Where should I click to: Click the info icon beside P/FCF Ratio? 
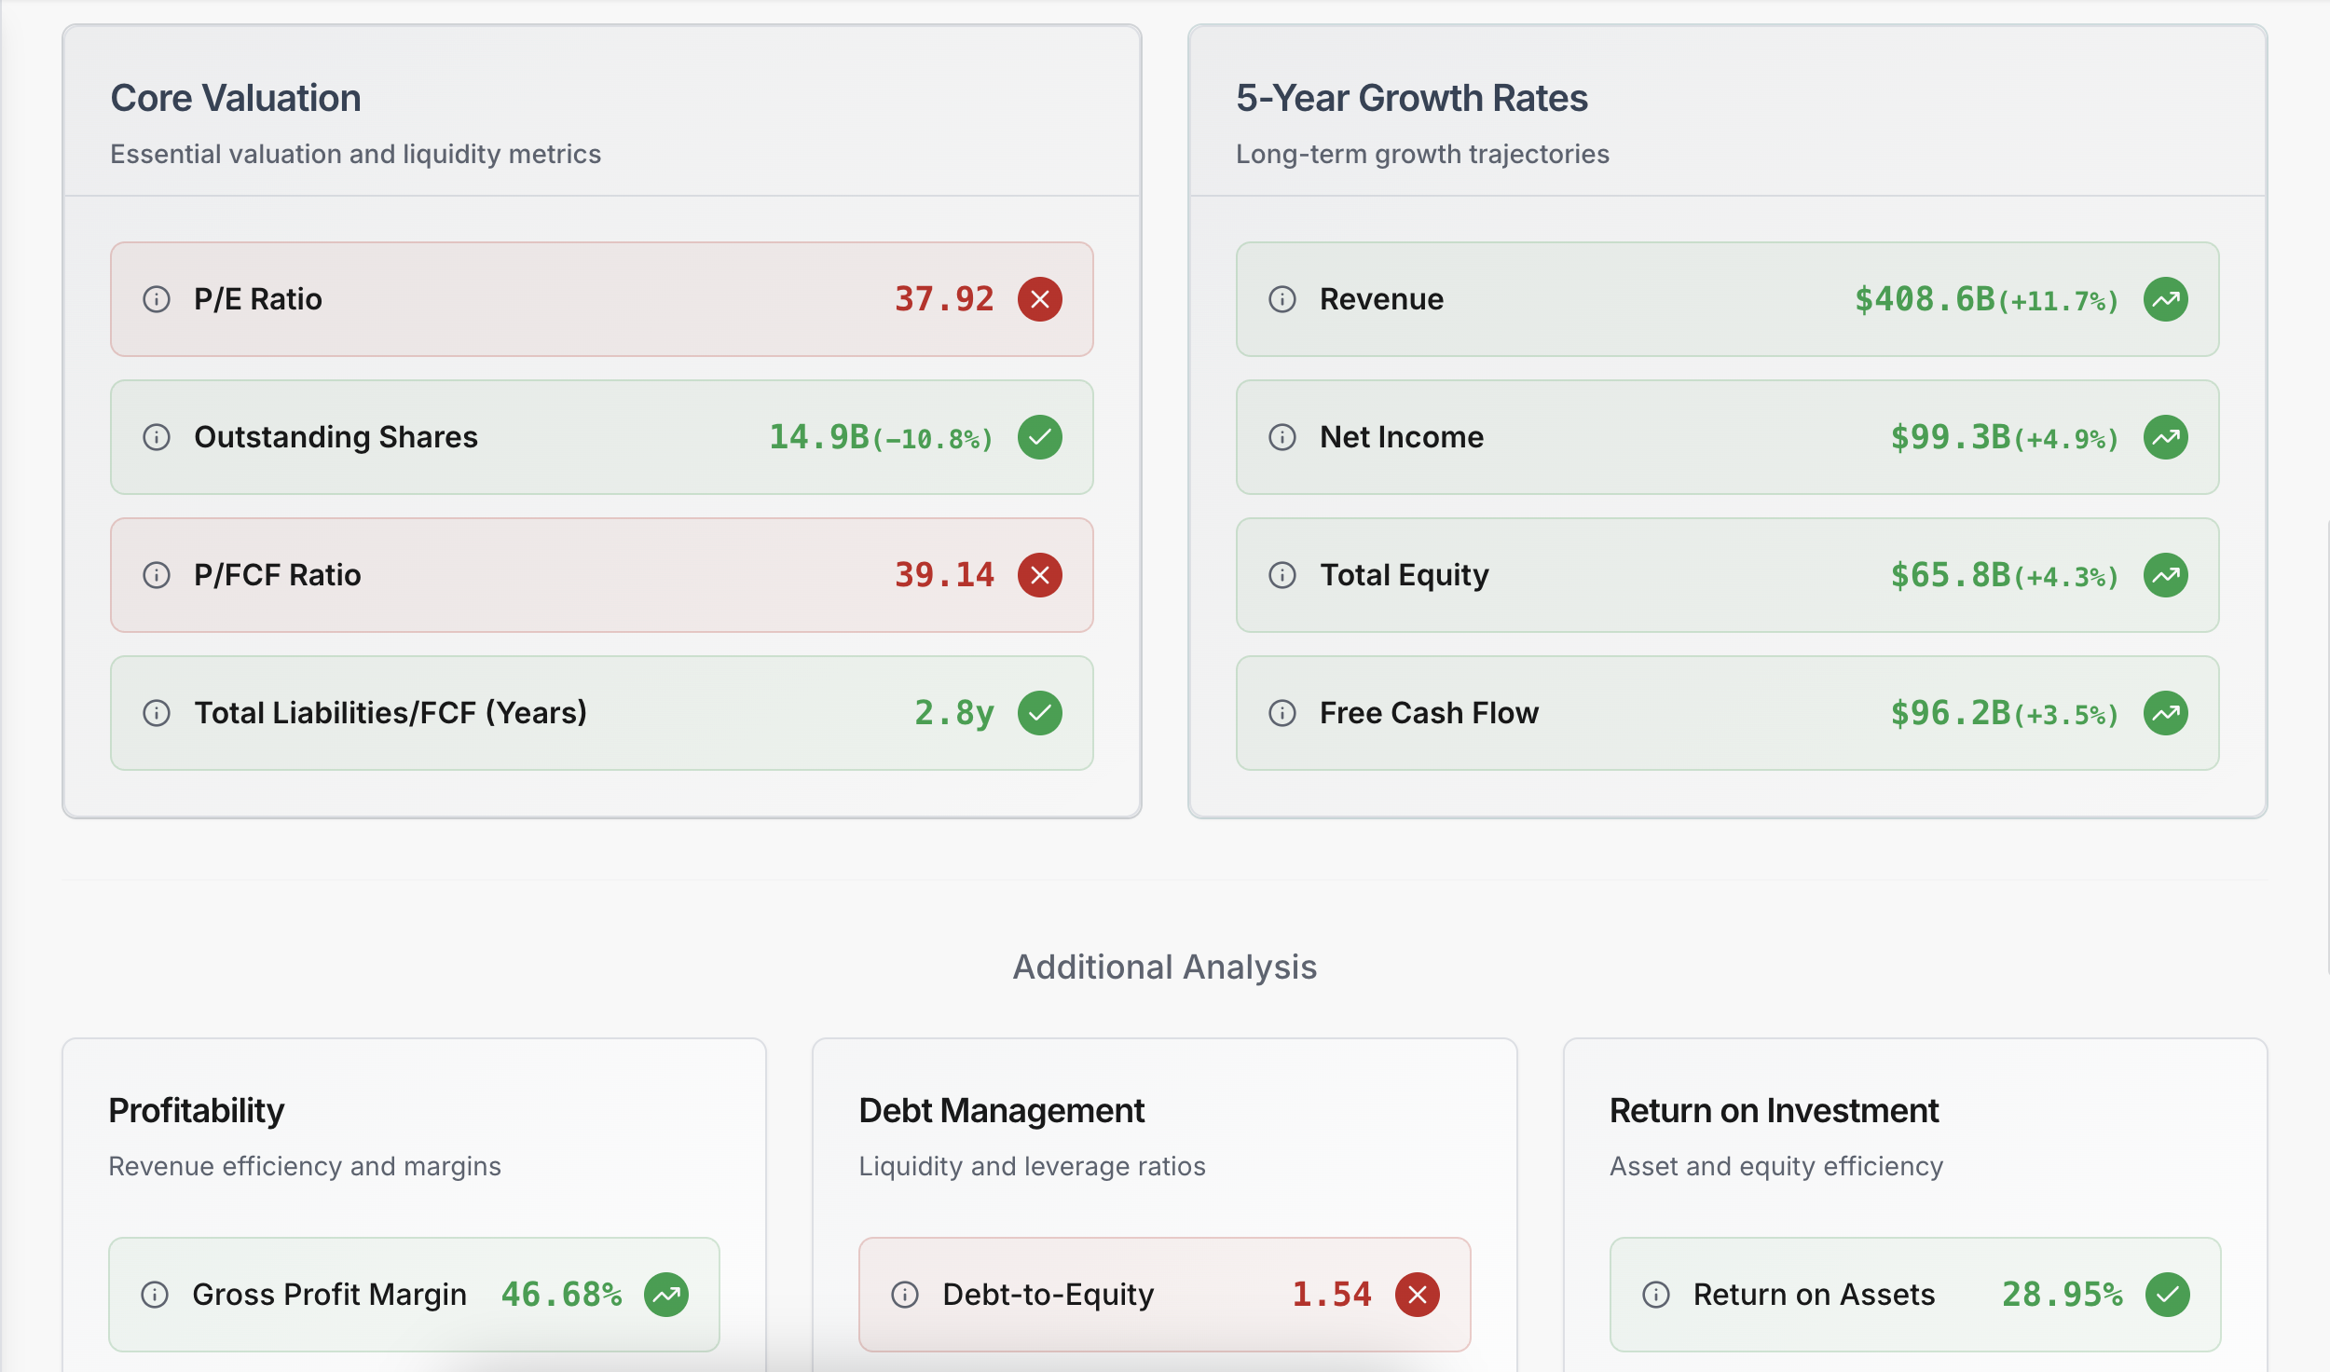(156, 575)
